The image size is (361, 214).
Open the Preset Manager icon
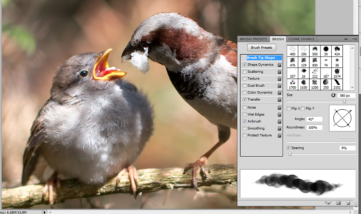click(x=338, y=203)
